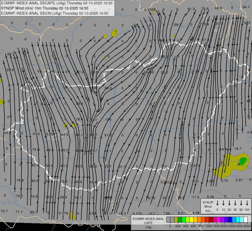
Task: Click the grid value 90.1 bottom left
Action: click(x=33, y=212)
